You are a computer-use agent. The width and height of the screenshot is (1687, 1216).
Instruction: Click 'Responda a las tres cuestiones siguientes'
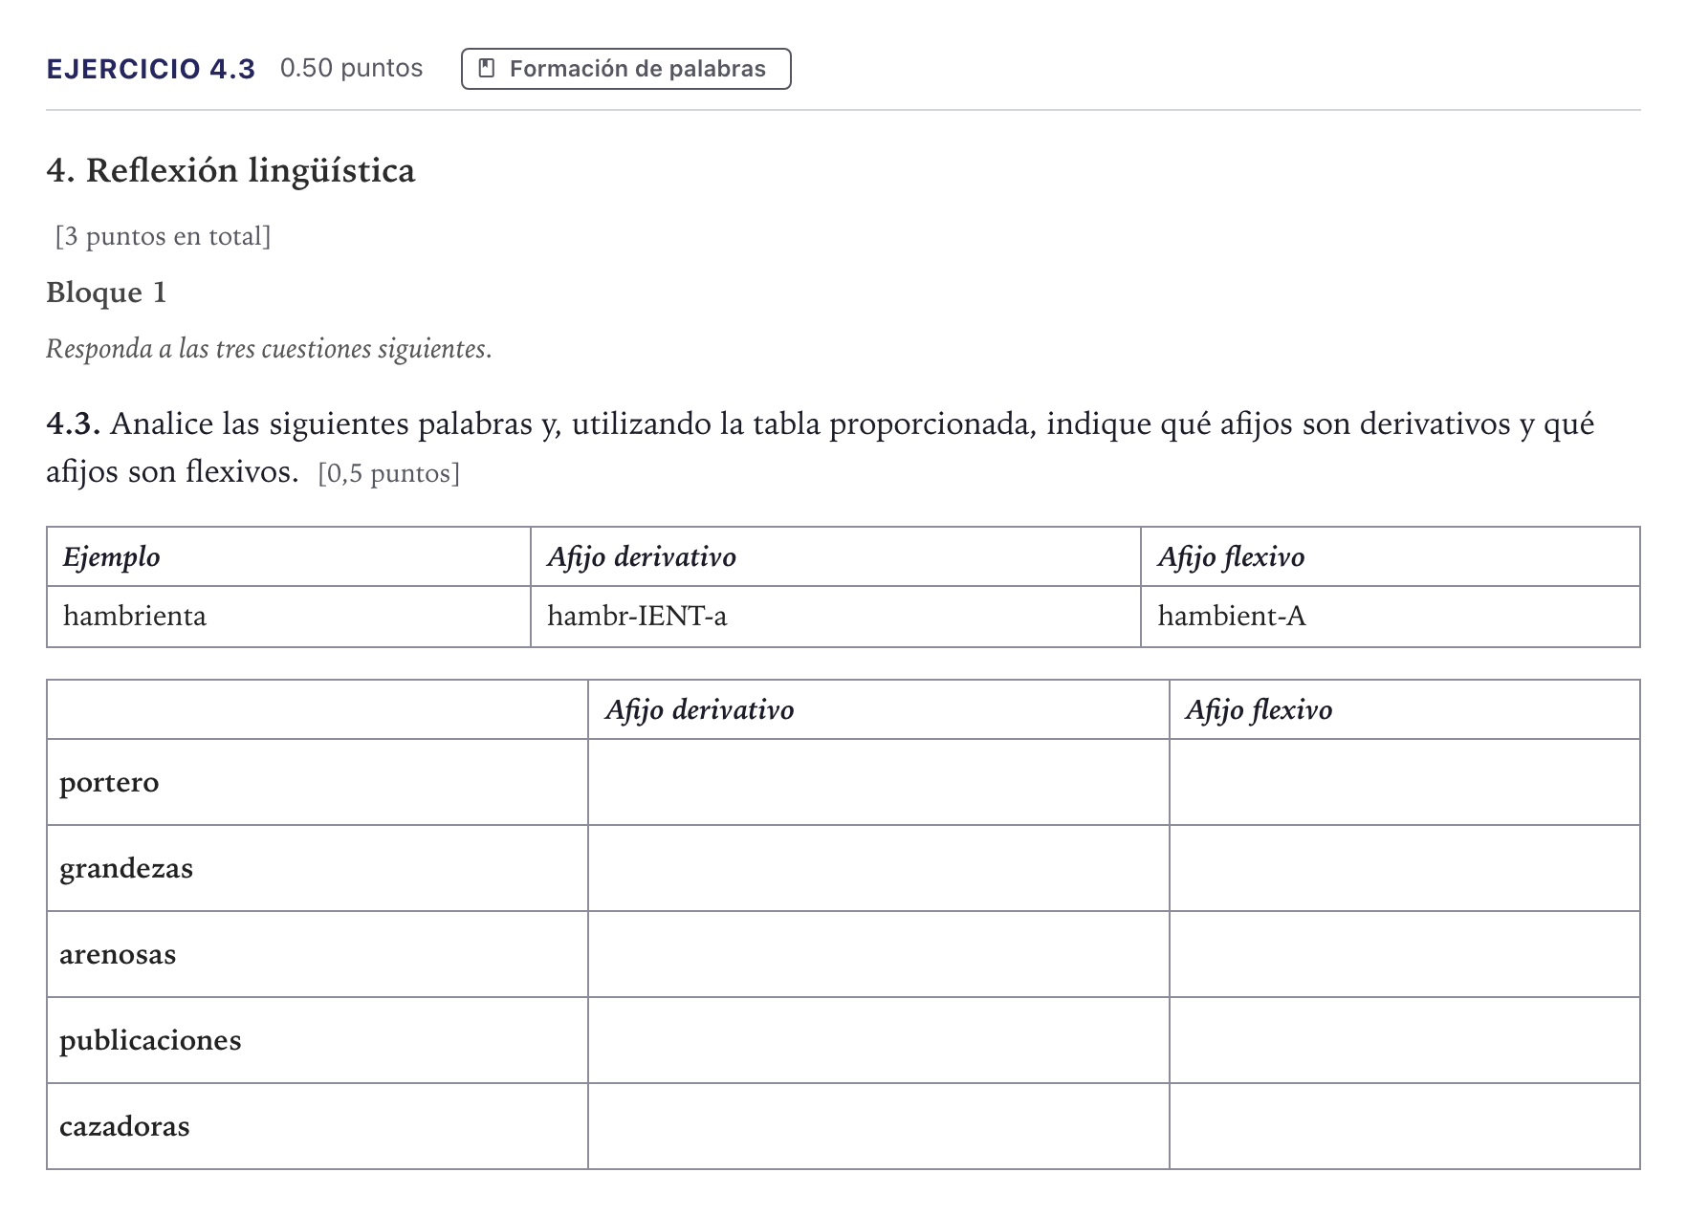click(x=269, y=349)
